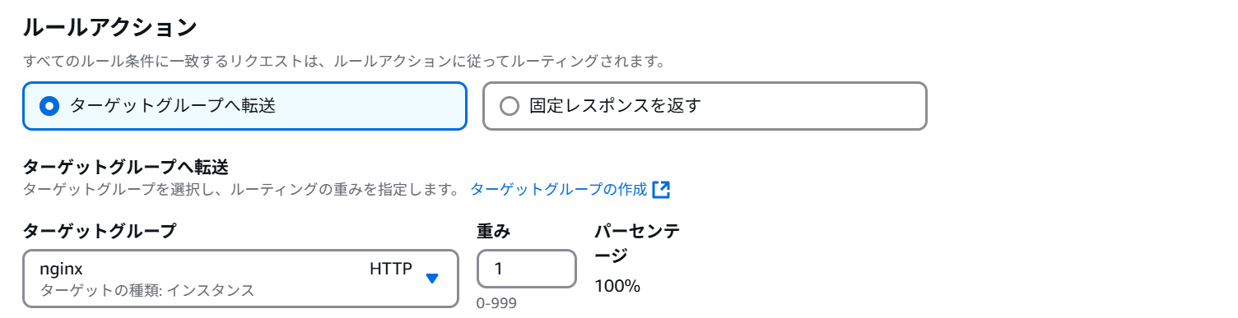Screen dimensions: 1238x318
Task: Choose the 固定レスポンスを返す option card label
Action: tap(615, 106)
